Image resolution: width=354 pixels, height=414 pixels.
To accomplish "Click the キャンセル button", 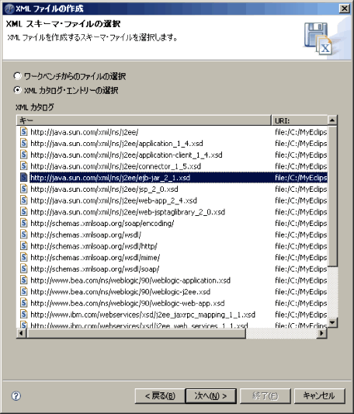I will click(x=319, y=395).
